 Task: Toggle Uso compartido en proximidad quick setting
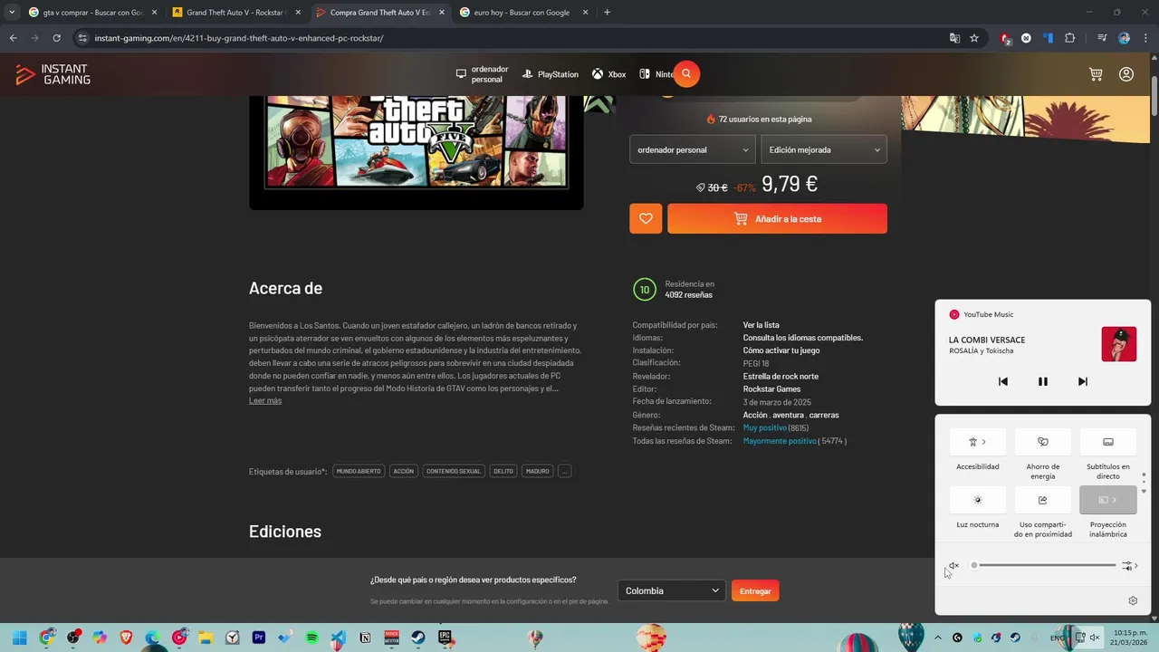[x=1043, y=500]
